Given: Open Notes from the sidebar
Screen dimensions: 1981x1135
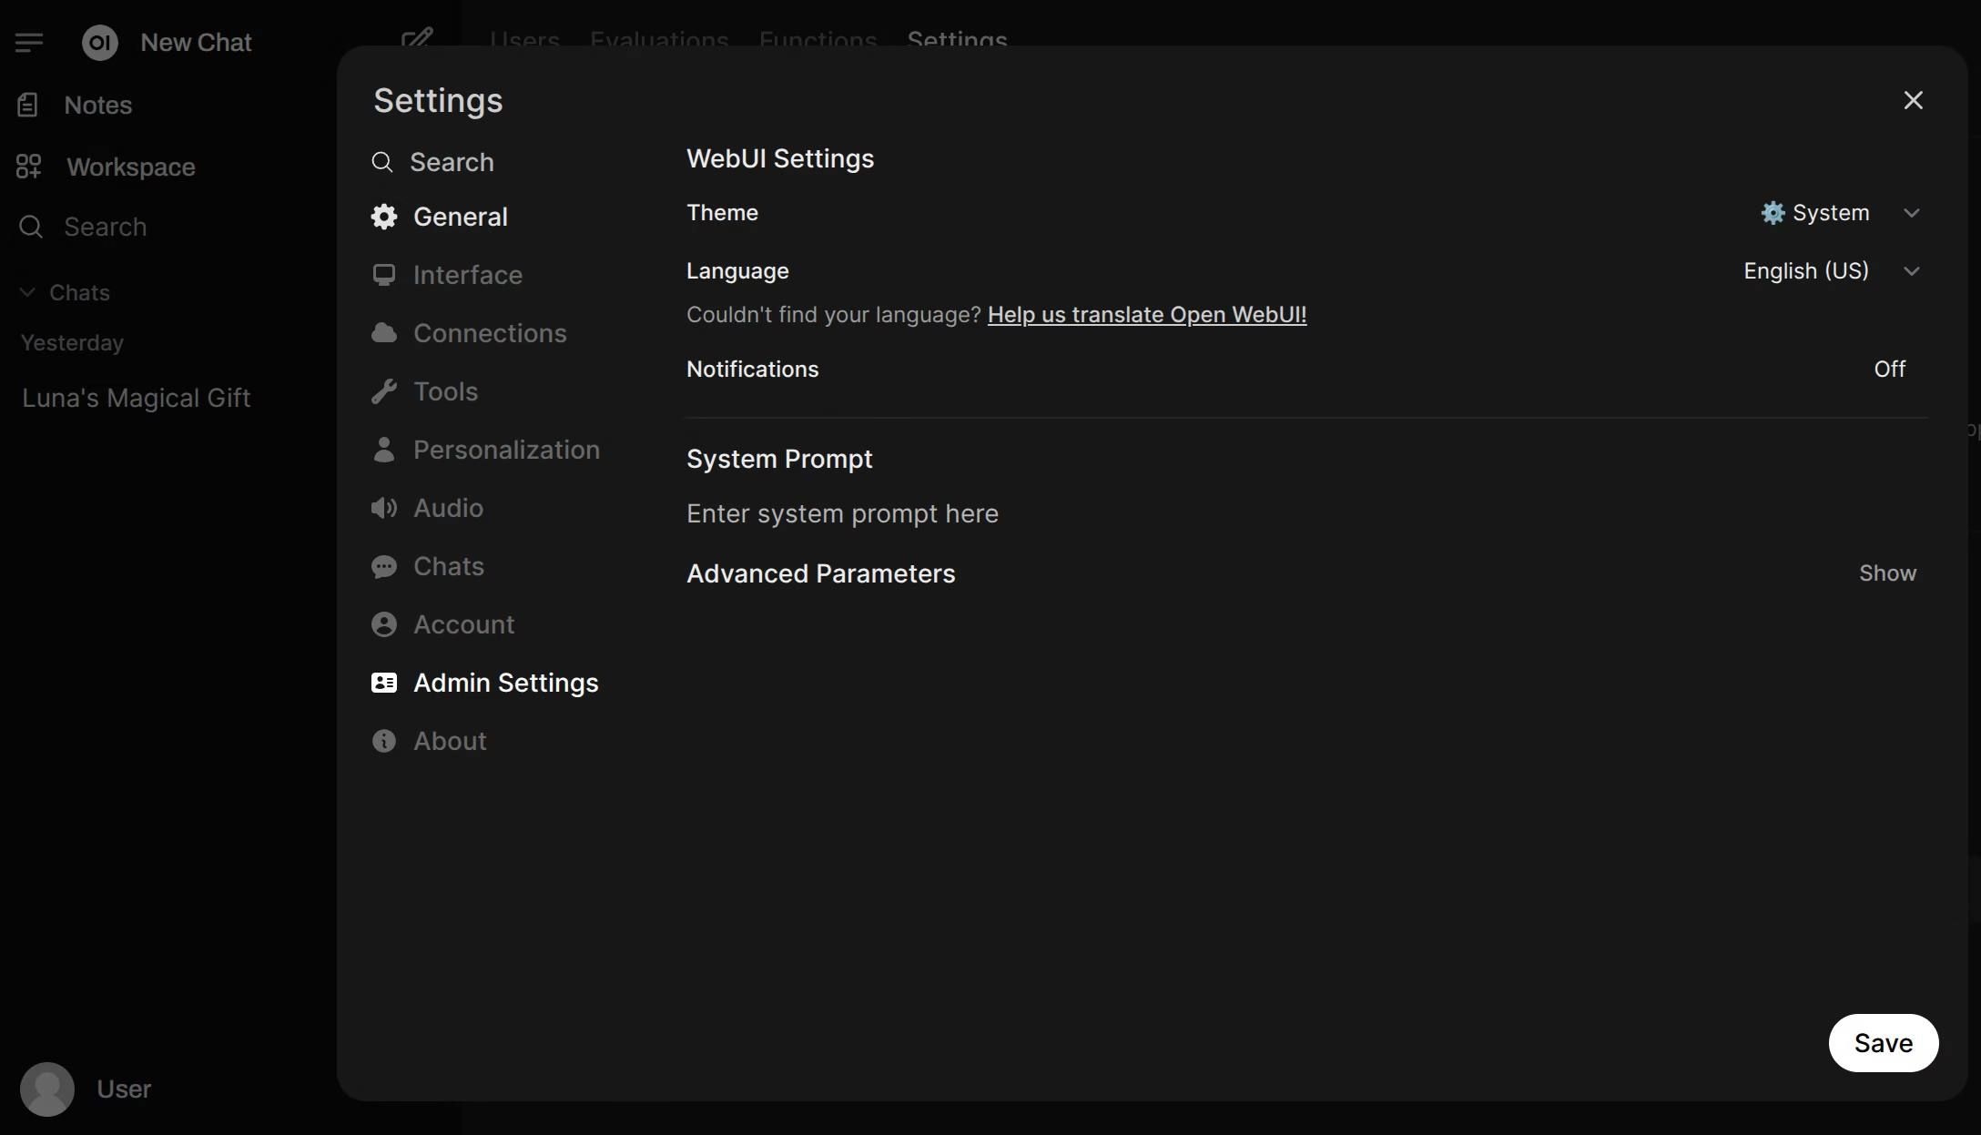Looking at the screenshot, I should tap(98, 106).
